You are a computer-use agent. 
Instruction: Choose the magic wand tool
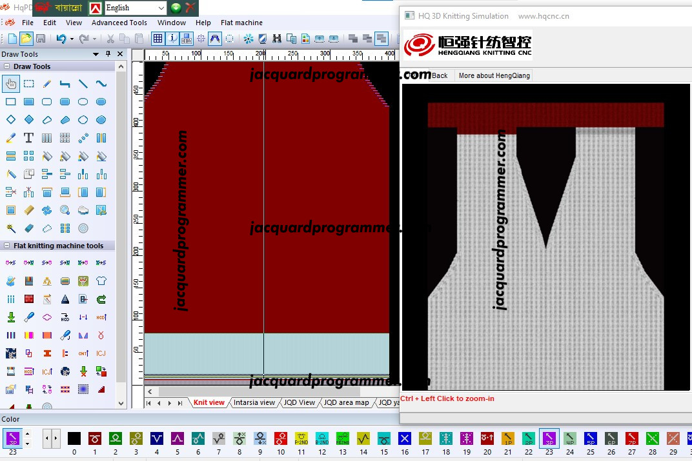click(11, 228)
